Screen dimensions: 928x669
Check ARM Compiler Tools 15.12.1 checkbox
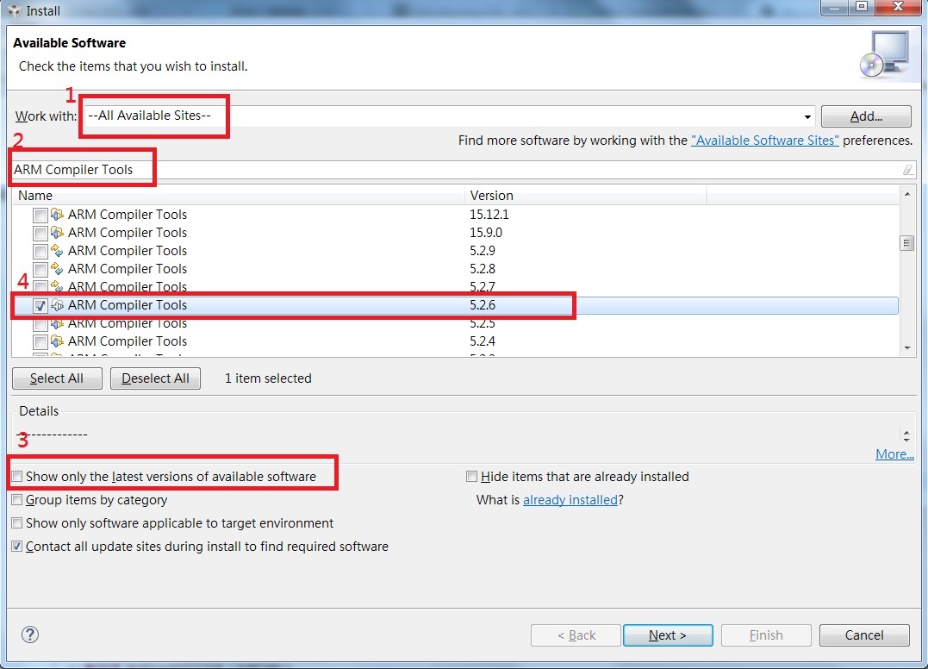(x=40, y=215)
